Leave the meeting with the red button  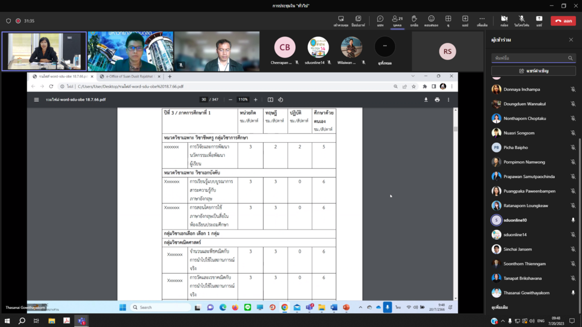[x=563, y=21]
